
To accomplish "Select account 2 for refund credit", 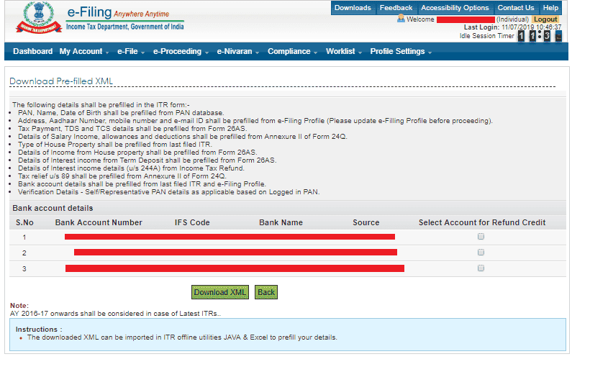I will (481, 253).
